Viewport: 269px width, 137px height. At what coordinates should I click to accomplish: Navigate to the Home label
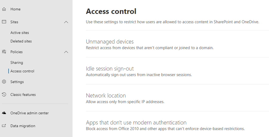pyautogui.click(x=15, y=9)
